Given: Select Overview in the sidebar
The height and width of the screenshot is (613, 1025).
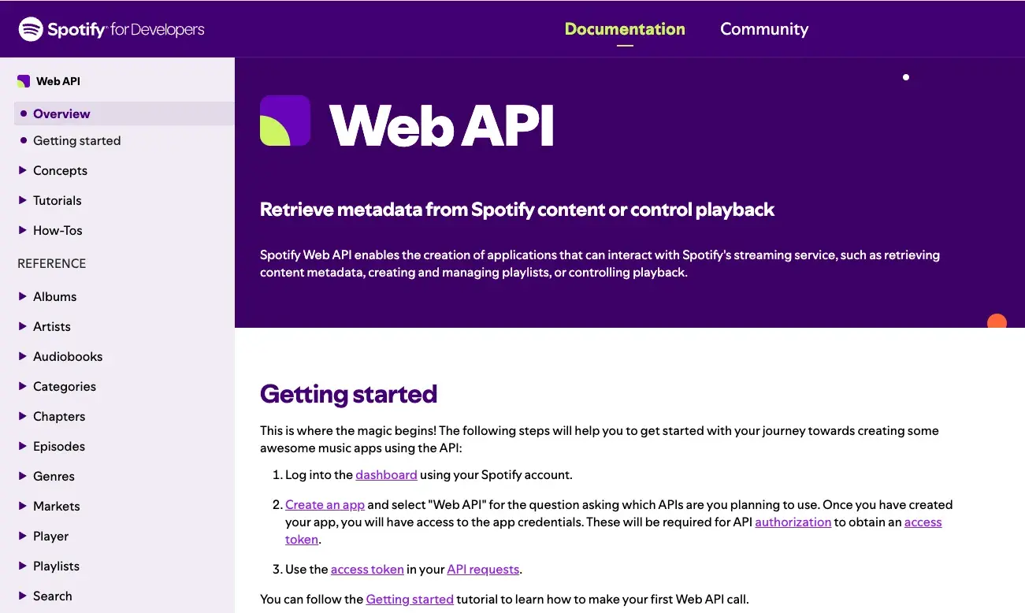Looking at the screenshot, I should 124,113.
